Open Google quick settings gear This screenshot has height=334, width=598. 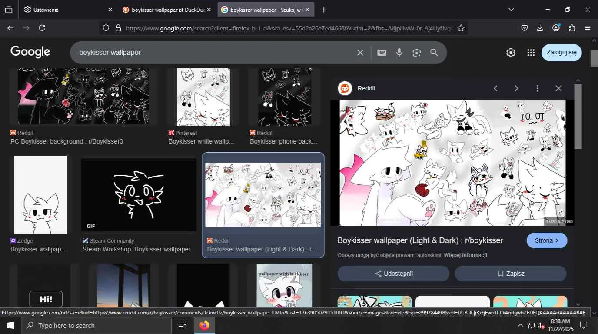(511, 53)
